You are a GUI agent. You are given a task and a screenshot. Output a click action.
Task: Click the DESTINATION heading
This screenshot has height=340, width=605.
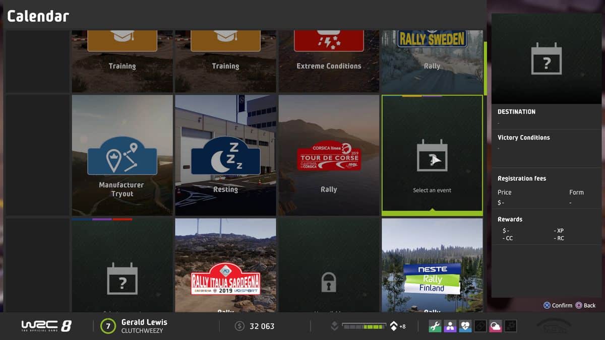click(516, 112)
